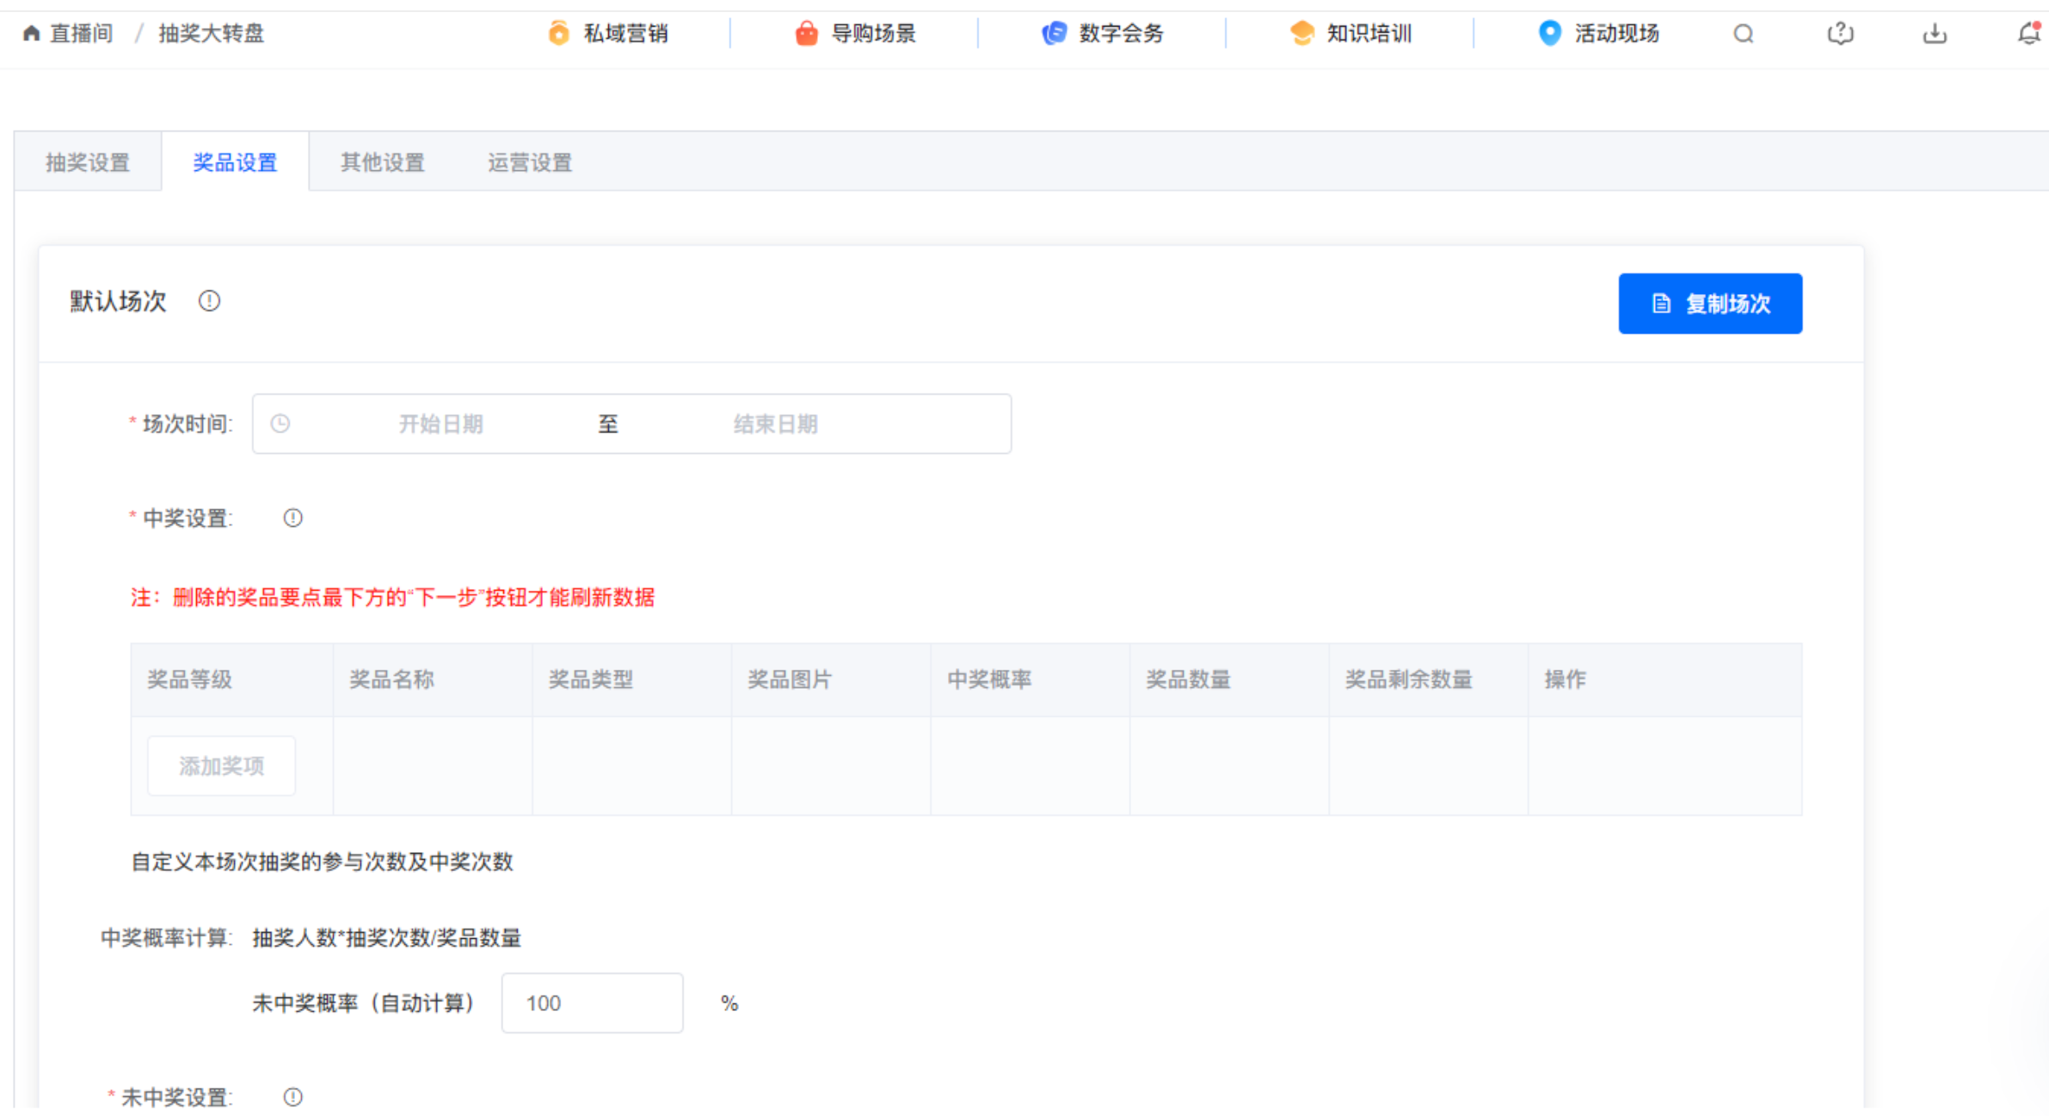
Task: Click the 知识培训 graduation cap icon
Action: click(x=1301, y=34)
